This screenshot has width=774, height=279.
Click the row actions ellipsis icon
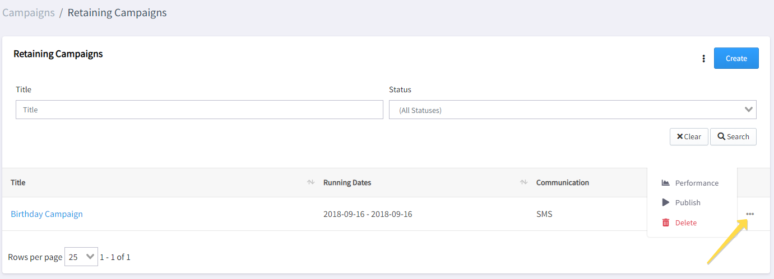coord(750,214)
